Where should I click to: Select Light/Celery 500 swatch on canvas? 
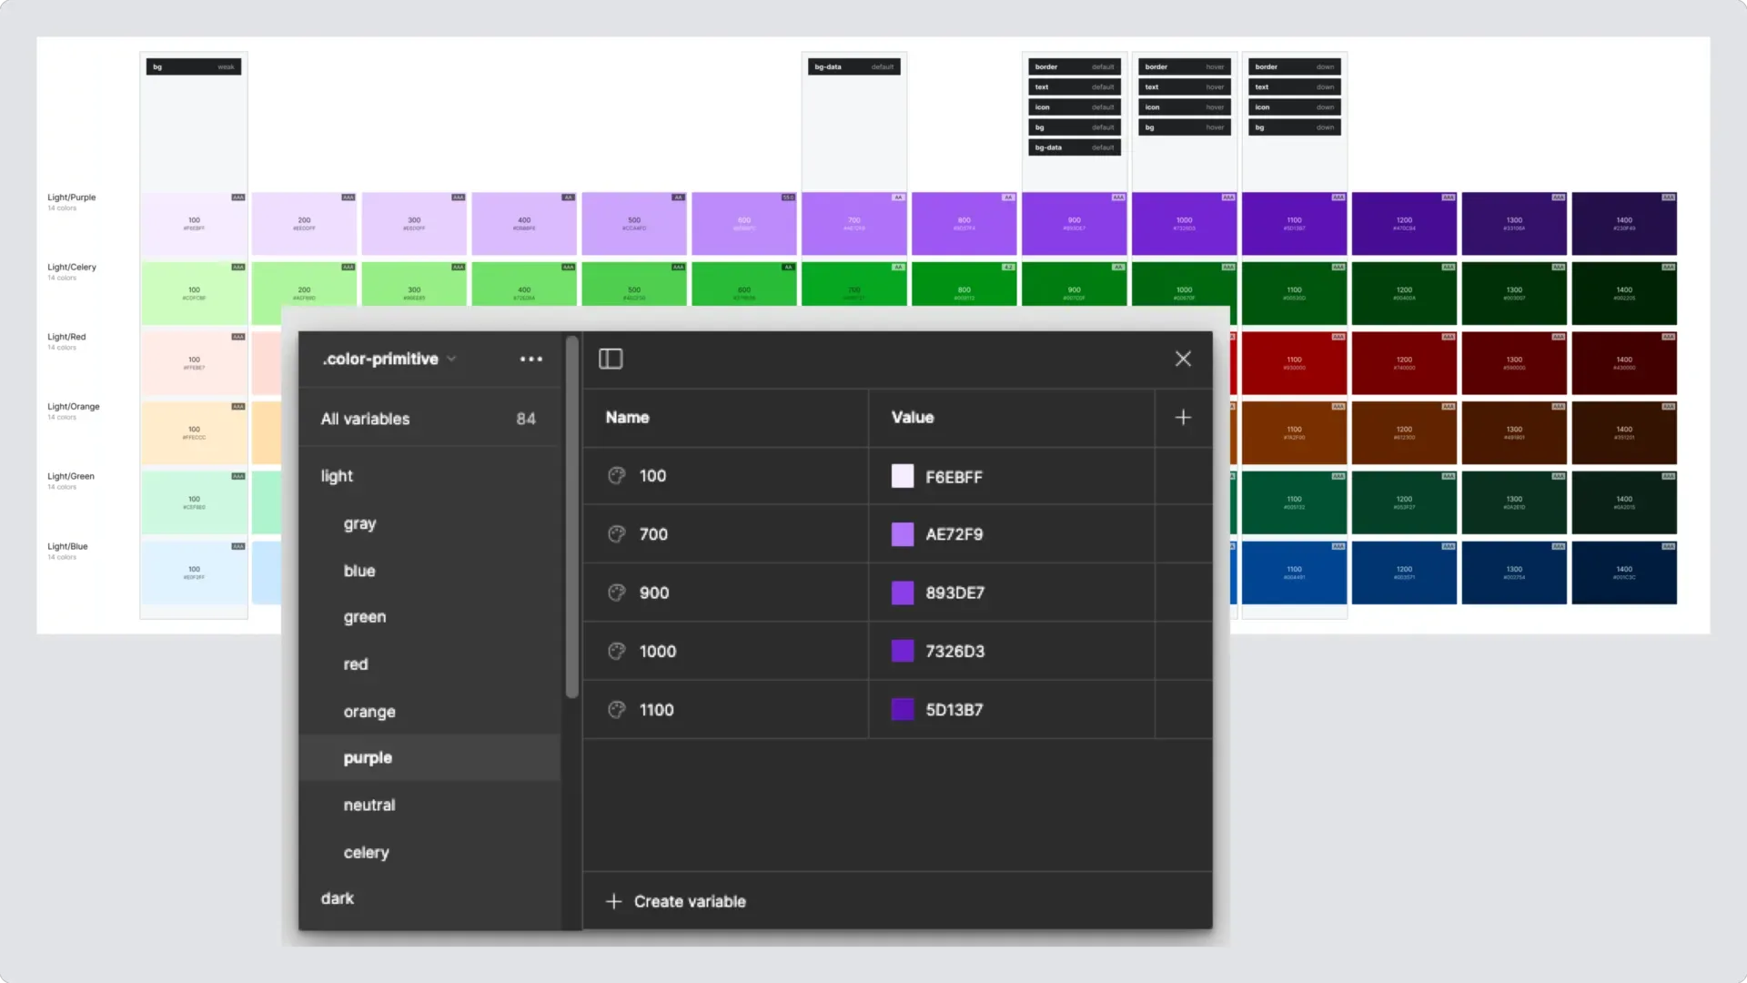634,284
